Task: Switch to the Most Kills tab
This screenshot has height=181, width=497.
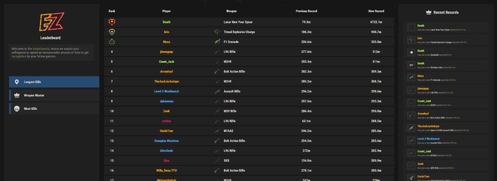Action: 54,109
